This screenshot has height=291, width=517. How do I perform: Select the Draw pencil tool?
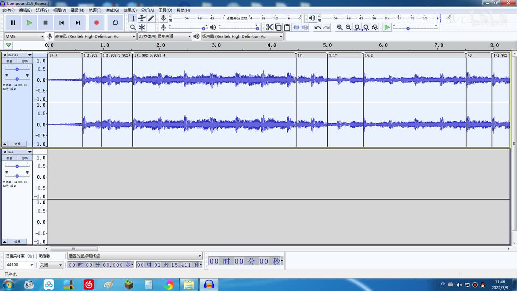tap(151, 18)
